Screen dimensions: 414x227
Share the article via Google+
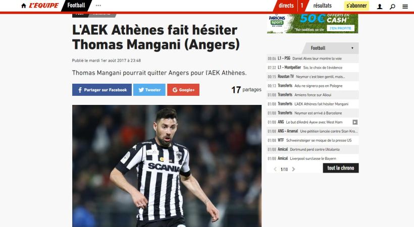(x=183, y=90)
